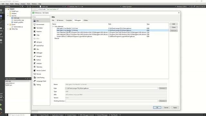
Task: Expand the Headers folder
Action: [8, 14]
